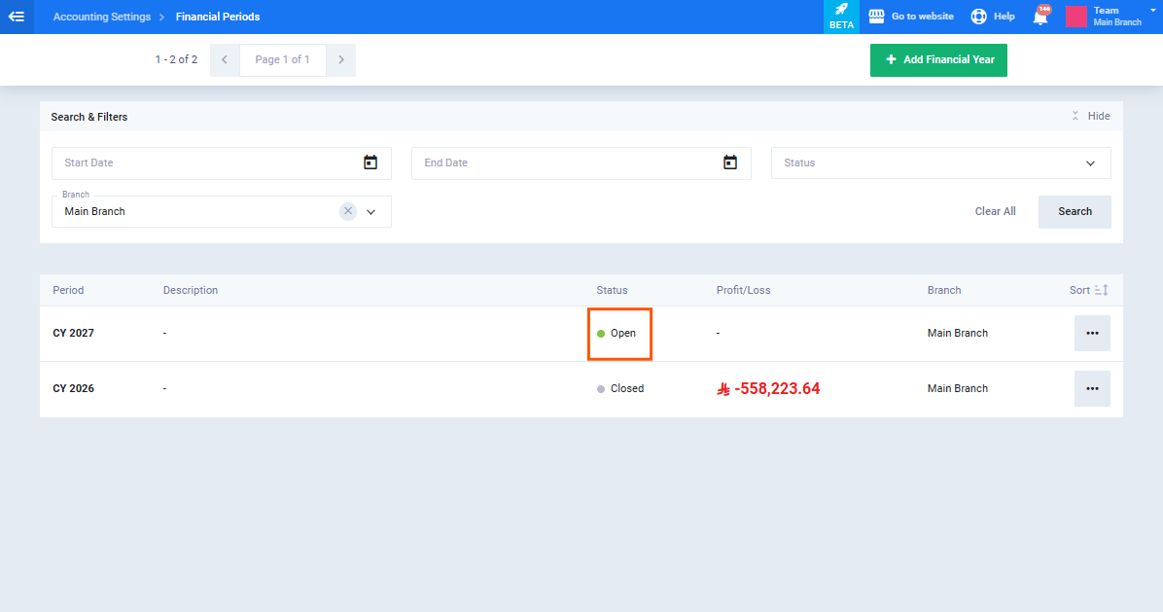Open the Sort options icon
This screenshot has width=1163, height=612.
pos(1102,290)
